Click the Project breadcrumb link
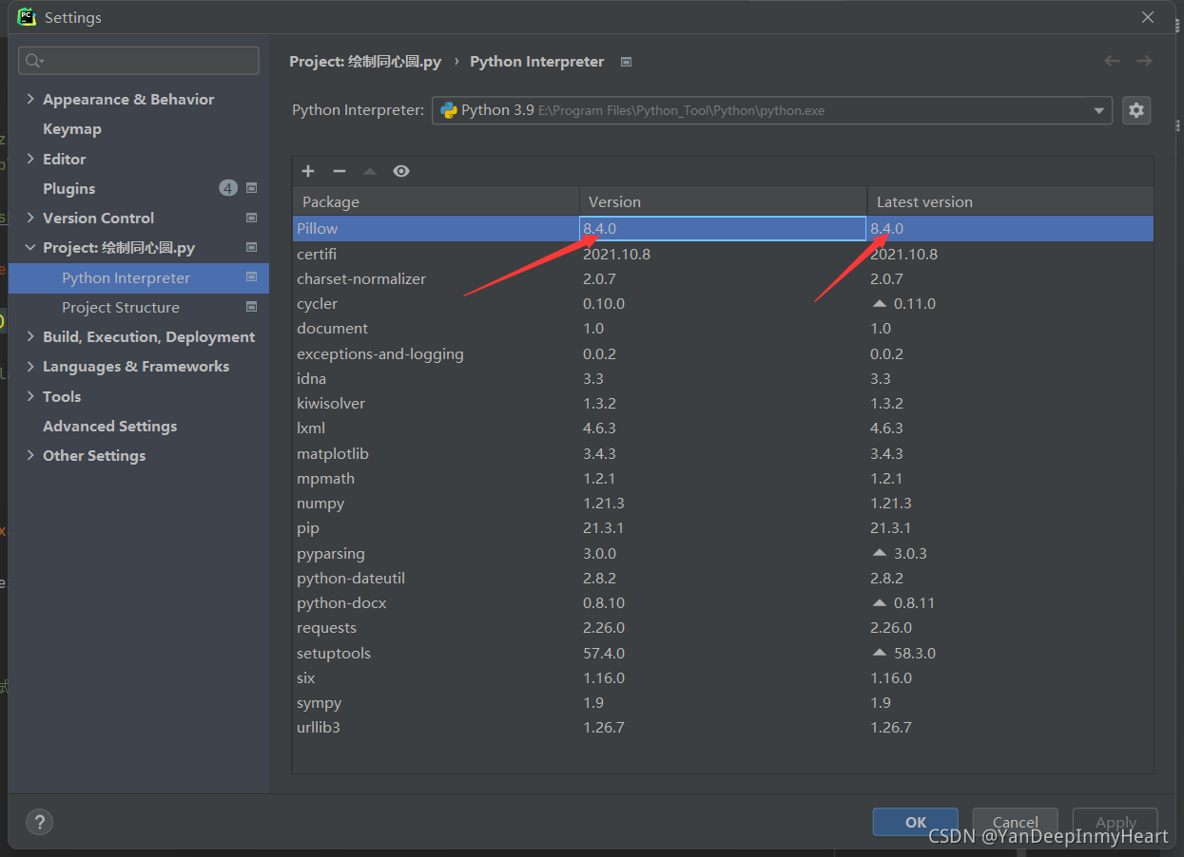The image size is (1184, 857). pyautogui.click(x=365, y=61)
